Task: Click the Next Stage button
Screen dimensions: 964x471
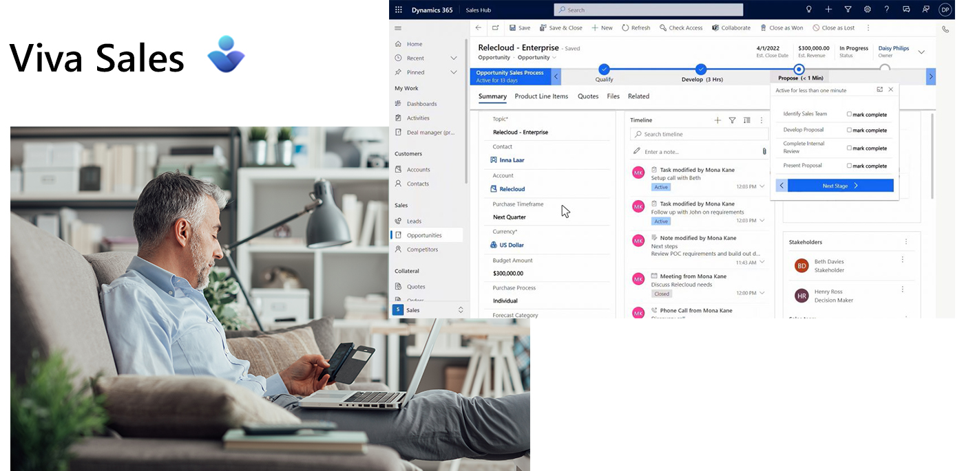Action: point(841,186)
